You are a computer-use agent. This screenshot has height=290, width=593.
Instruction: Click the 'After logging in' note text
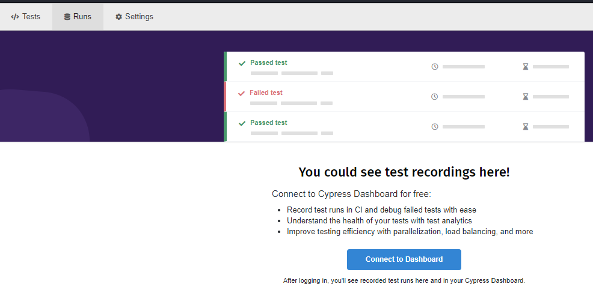click(404, 280)
